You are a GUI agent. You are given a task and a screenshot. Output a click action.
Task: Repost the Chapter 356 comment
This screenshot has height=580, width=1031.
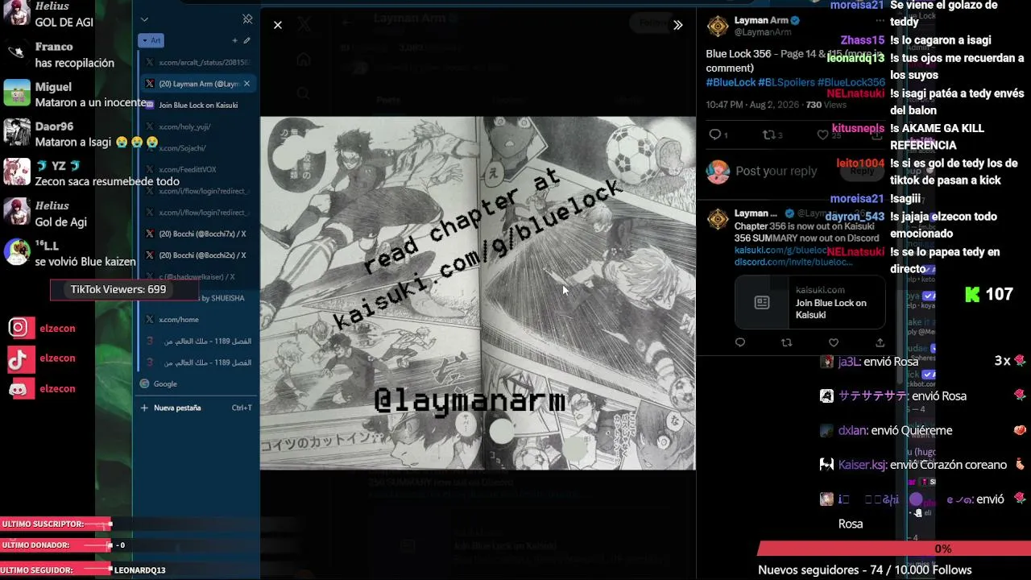(x=787, y=342)
